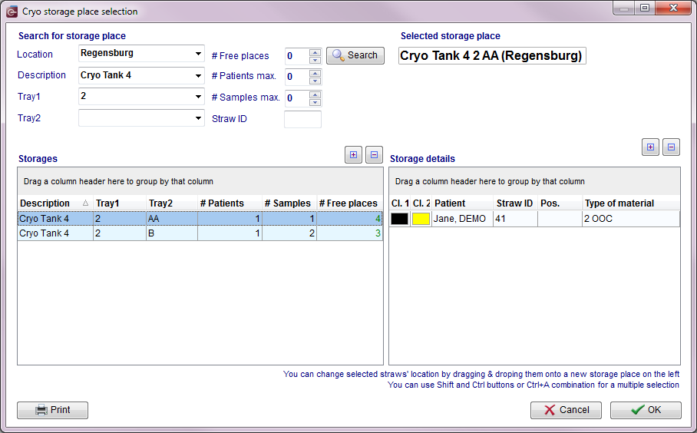The image size is (697, 433).
Task: Click free places value 3 in B row
Action: (349, 233)
